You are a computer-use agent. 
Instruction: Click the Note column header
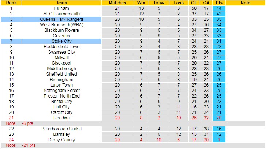(246, 3)
